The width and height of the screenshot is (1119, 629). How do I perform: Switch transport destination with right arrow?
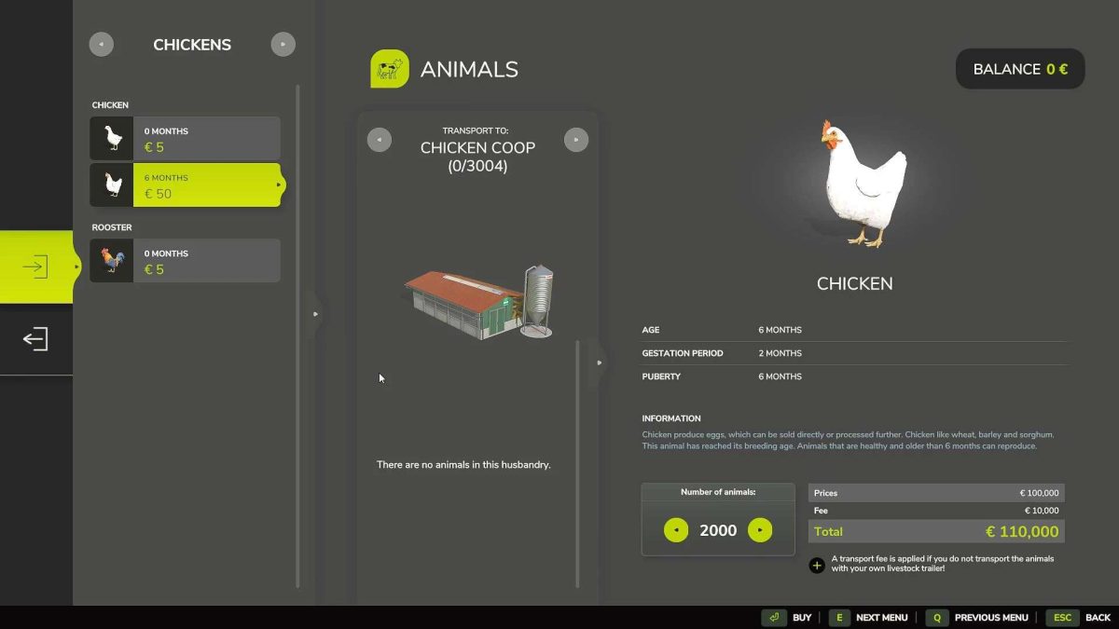tap(576, 139)
